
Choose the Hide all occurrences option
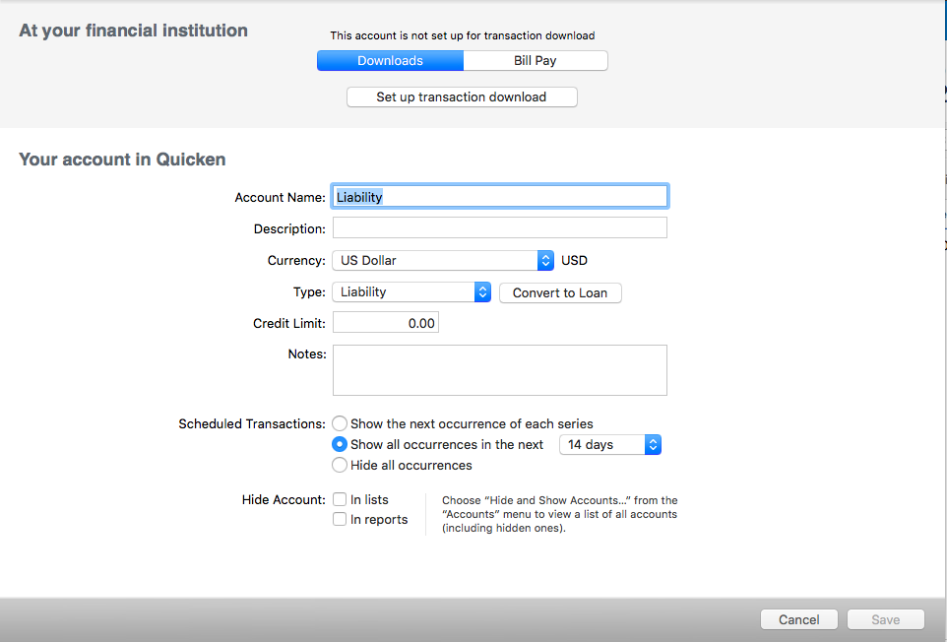340,465
